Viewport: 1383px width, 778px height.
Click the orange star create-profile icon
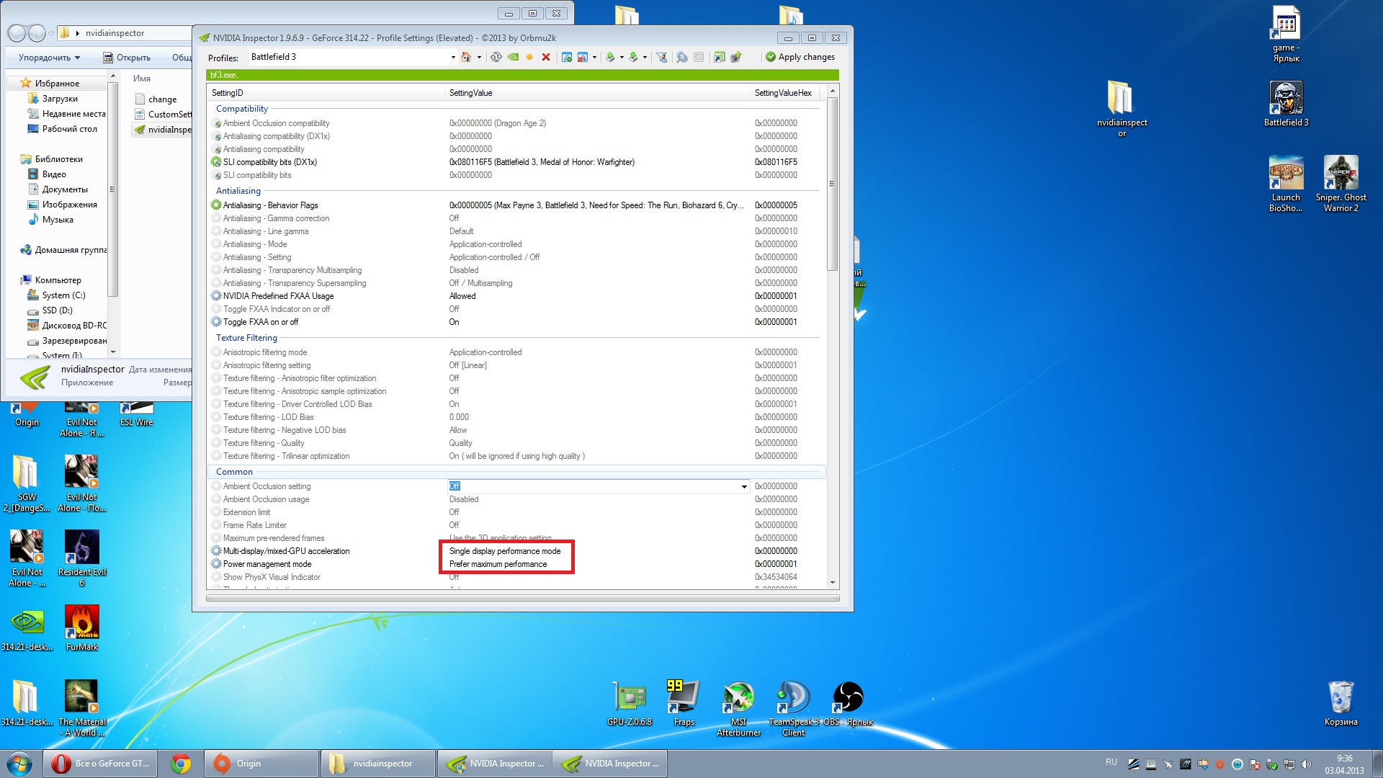pos(529,57)
